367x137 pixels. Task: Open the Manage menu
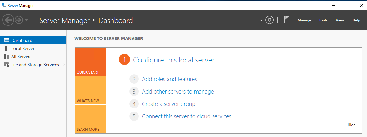(304, 20)
